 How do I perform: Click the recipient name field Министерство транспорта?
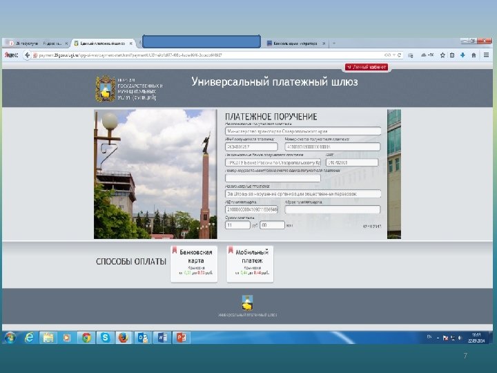[x=303, y=131]
